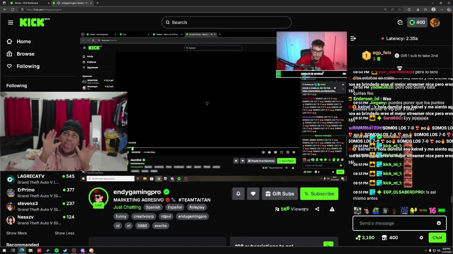
Task: Open EGP_OLSABERDPRO chat username
Action: point(403,192)
